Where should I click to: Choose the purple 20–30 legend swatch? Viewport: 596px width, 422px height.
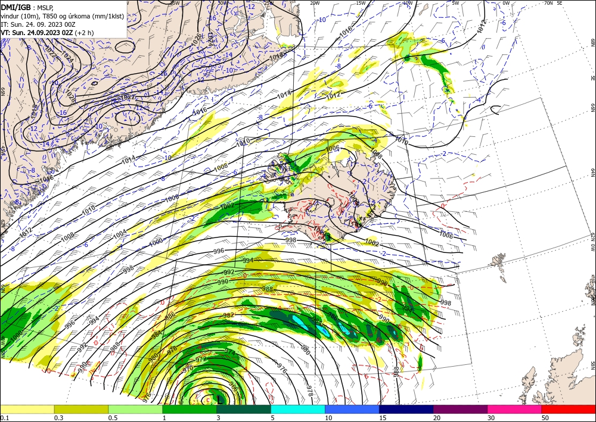460,409
